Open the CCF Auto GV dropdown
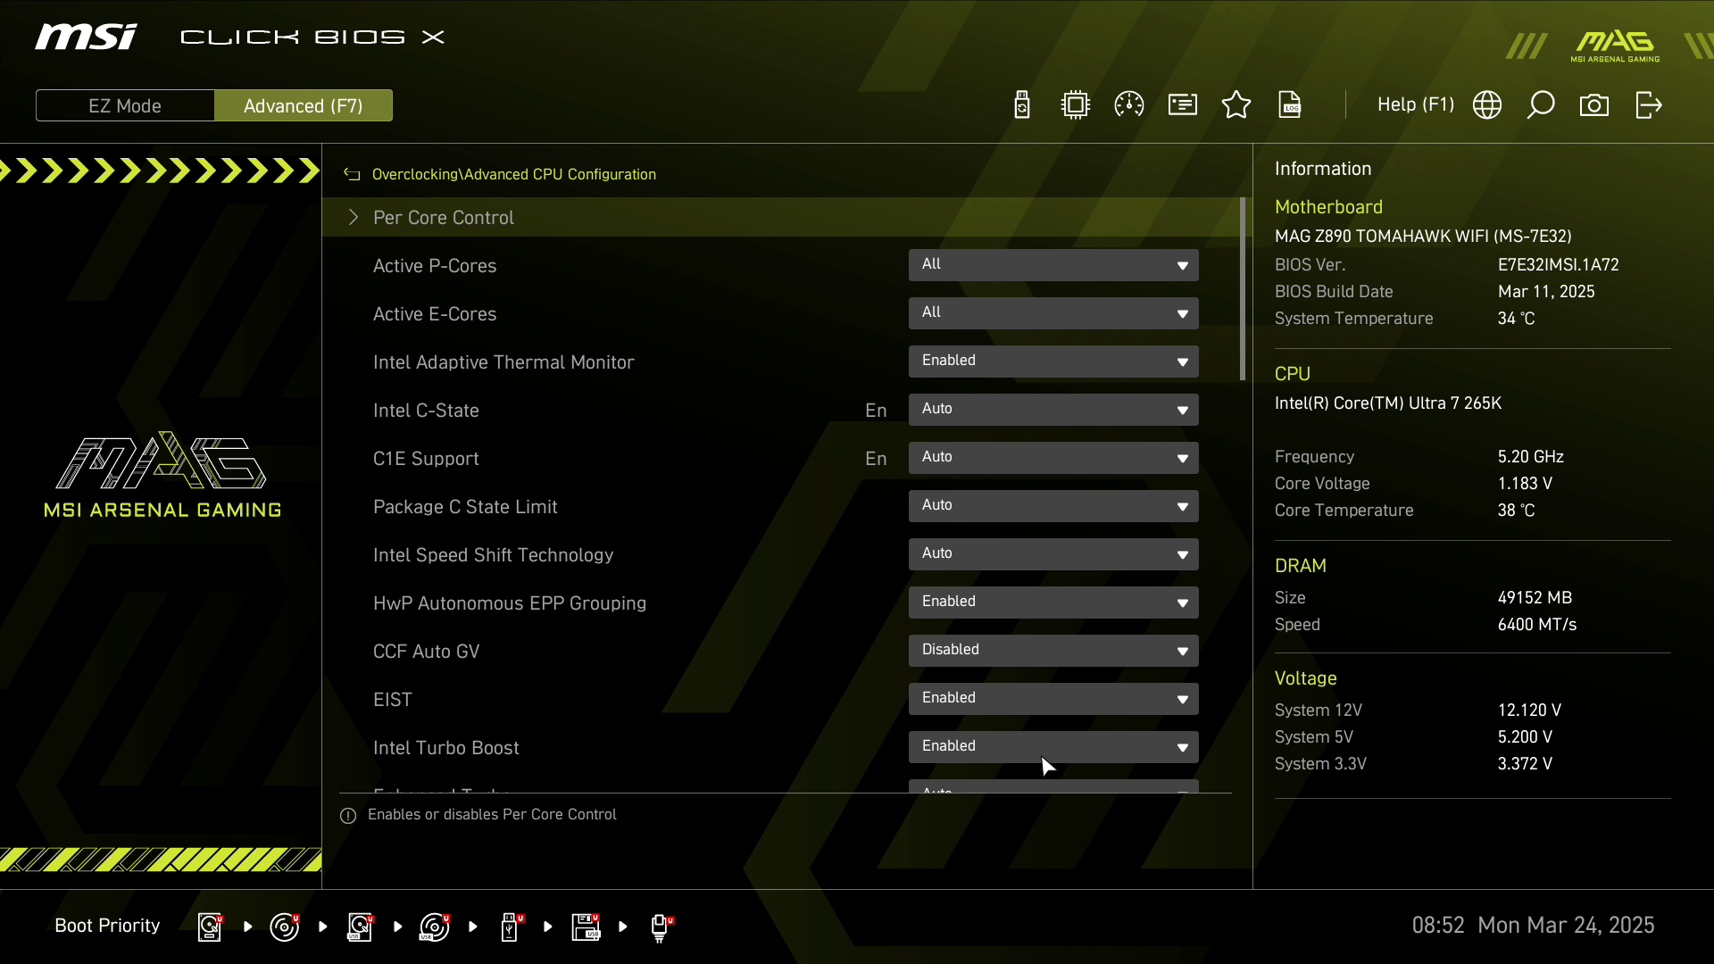 1053,651
